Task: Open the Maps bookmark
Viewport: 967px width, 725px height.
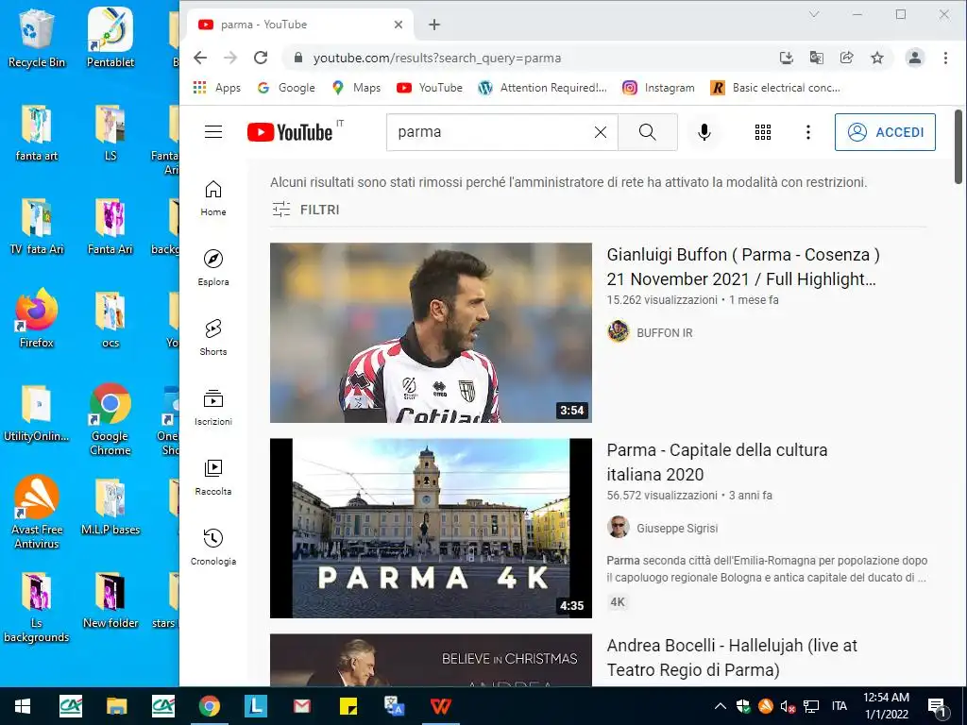Action: [x=356, y=88]
